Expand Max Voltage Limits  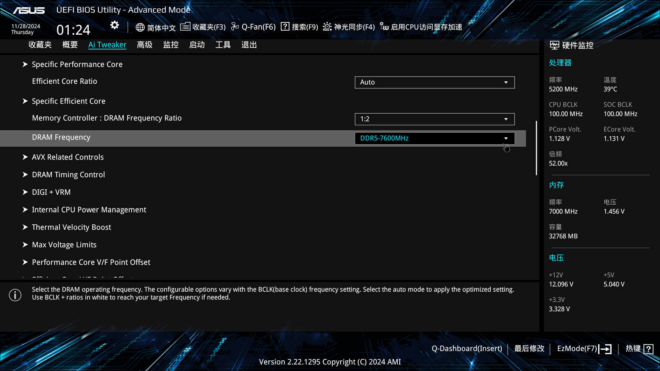(x=64, y=245)
